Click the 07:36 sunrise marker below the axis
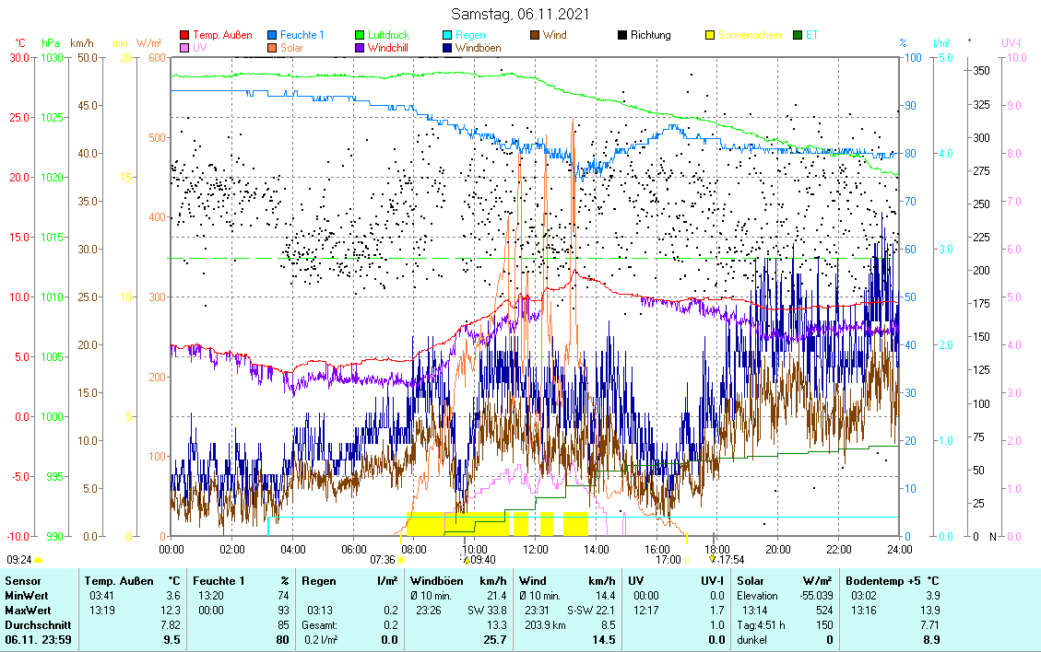This screenshot has height=652, width=1041. pyautogui.click(x=383, y=559)
